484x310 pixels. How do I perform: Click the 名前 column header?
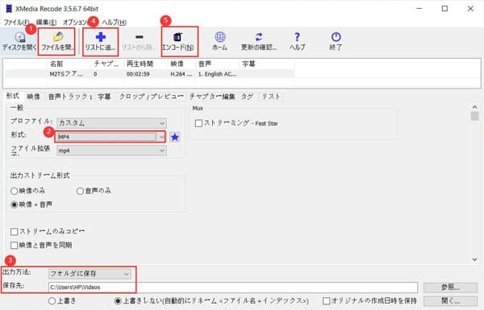[56, 64]
